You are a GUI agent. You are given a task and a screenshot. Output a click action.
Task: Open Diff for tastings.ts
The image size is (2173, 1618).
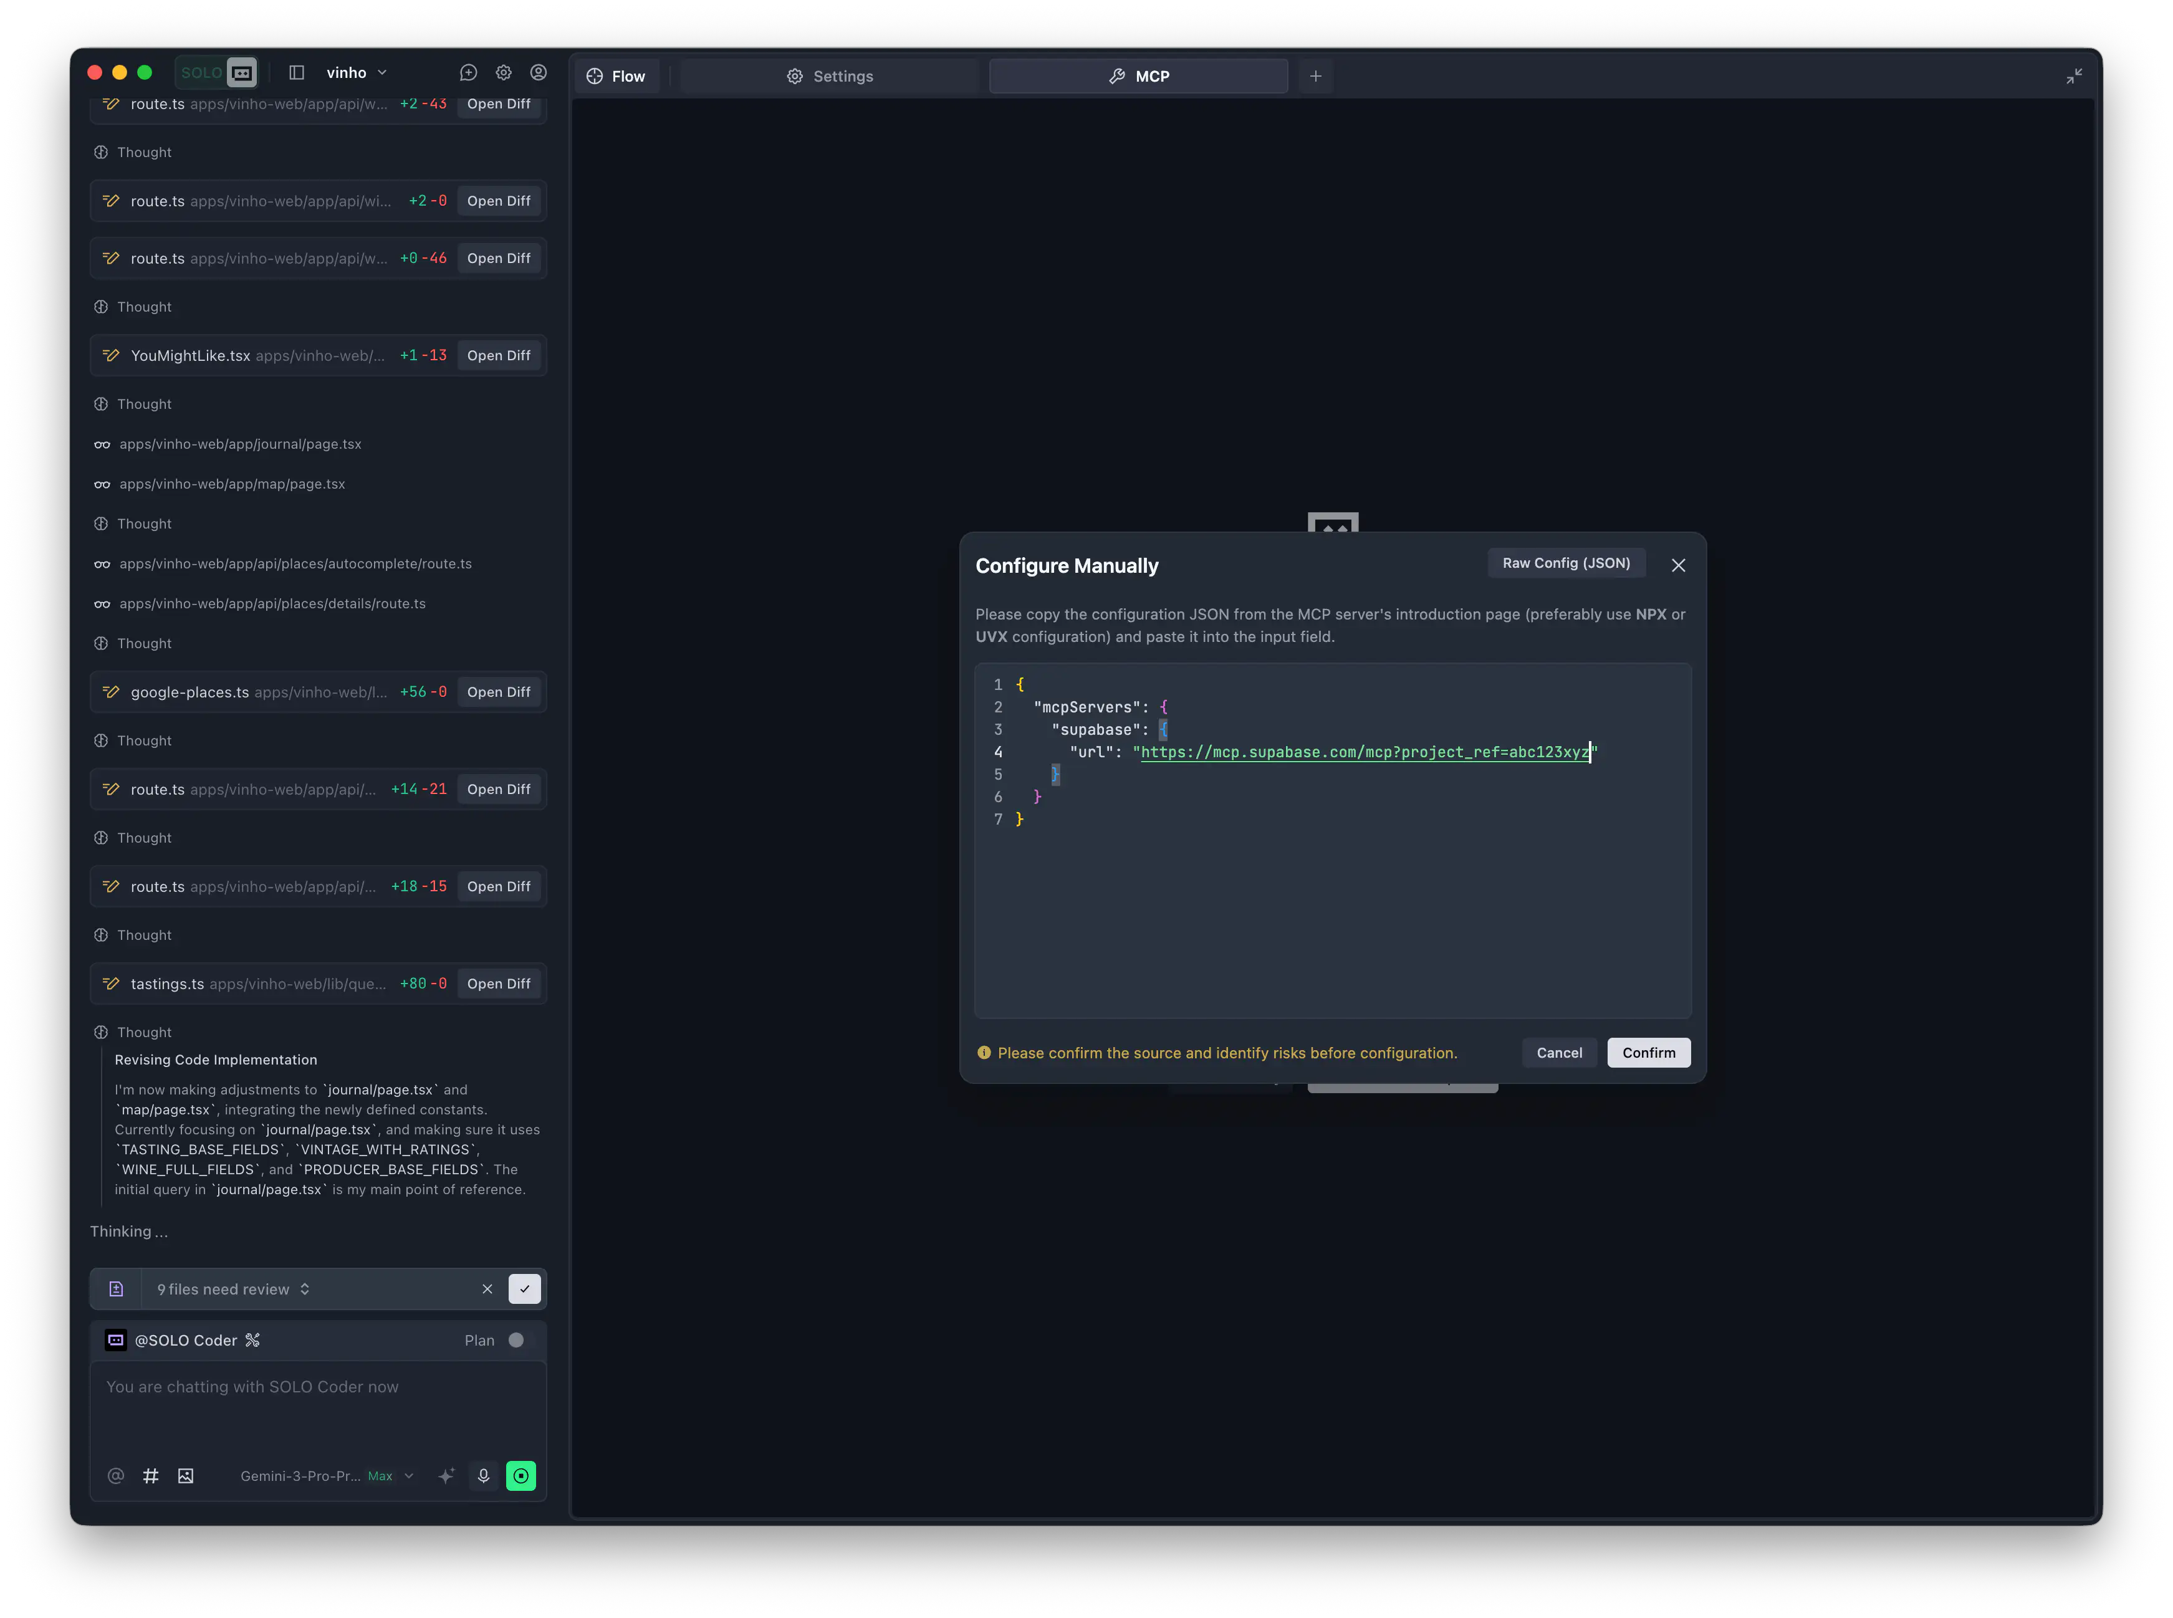[499, 984]
